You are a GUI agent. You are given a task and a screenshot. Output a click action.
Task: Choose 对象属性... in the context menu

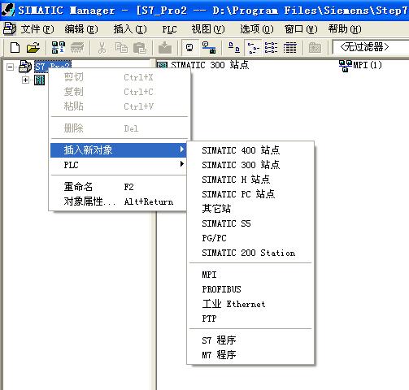[119, 201]
